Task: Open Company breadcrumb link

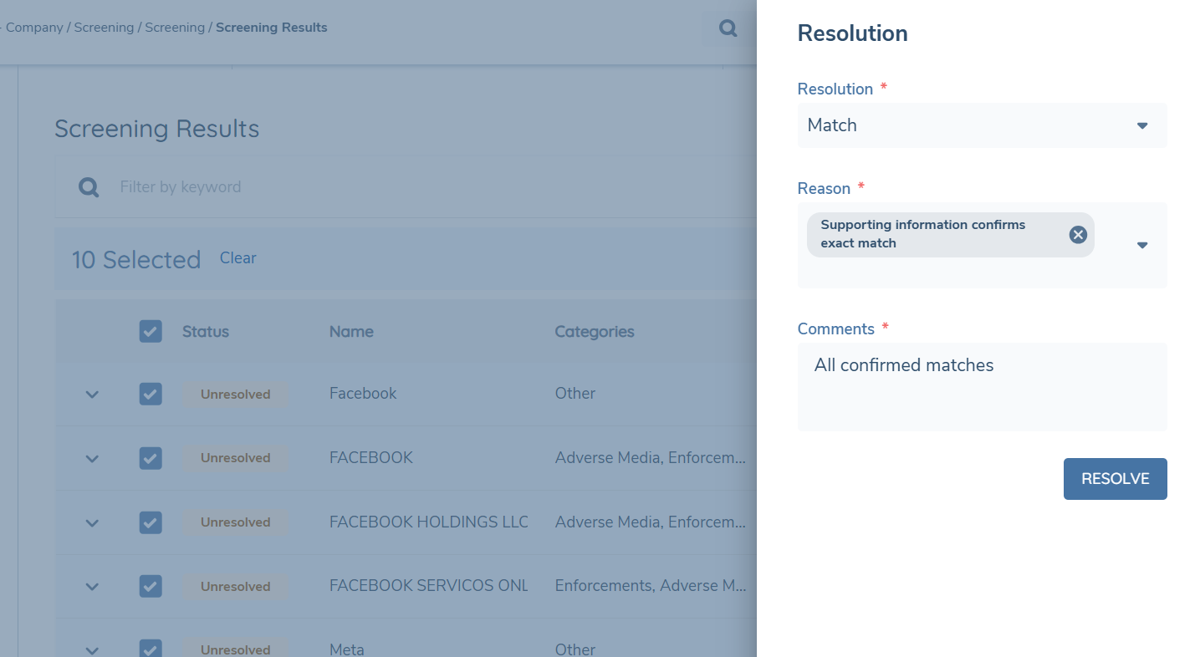Action: (34, 28)
